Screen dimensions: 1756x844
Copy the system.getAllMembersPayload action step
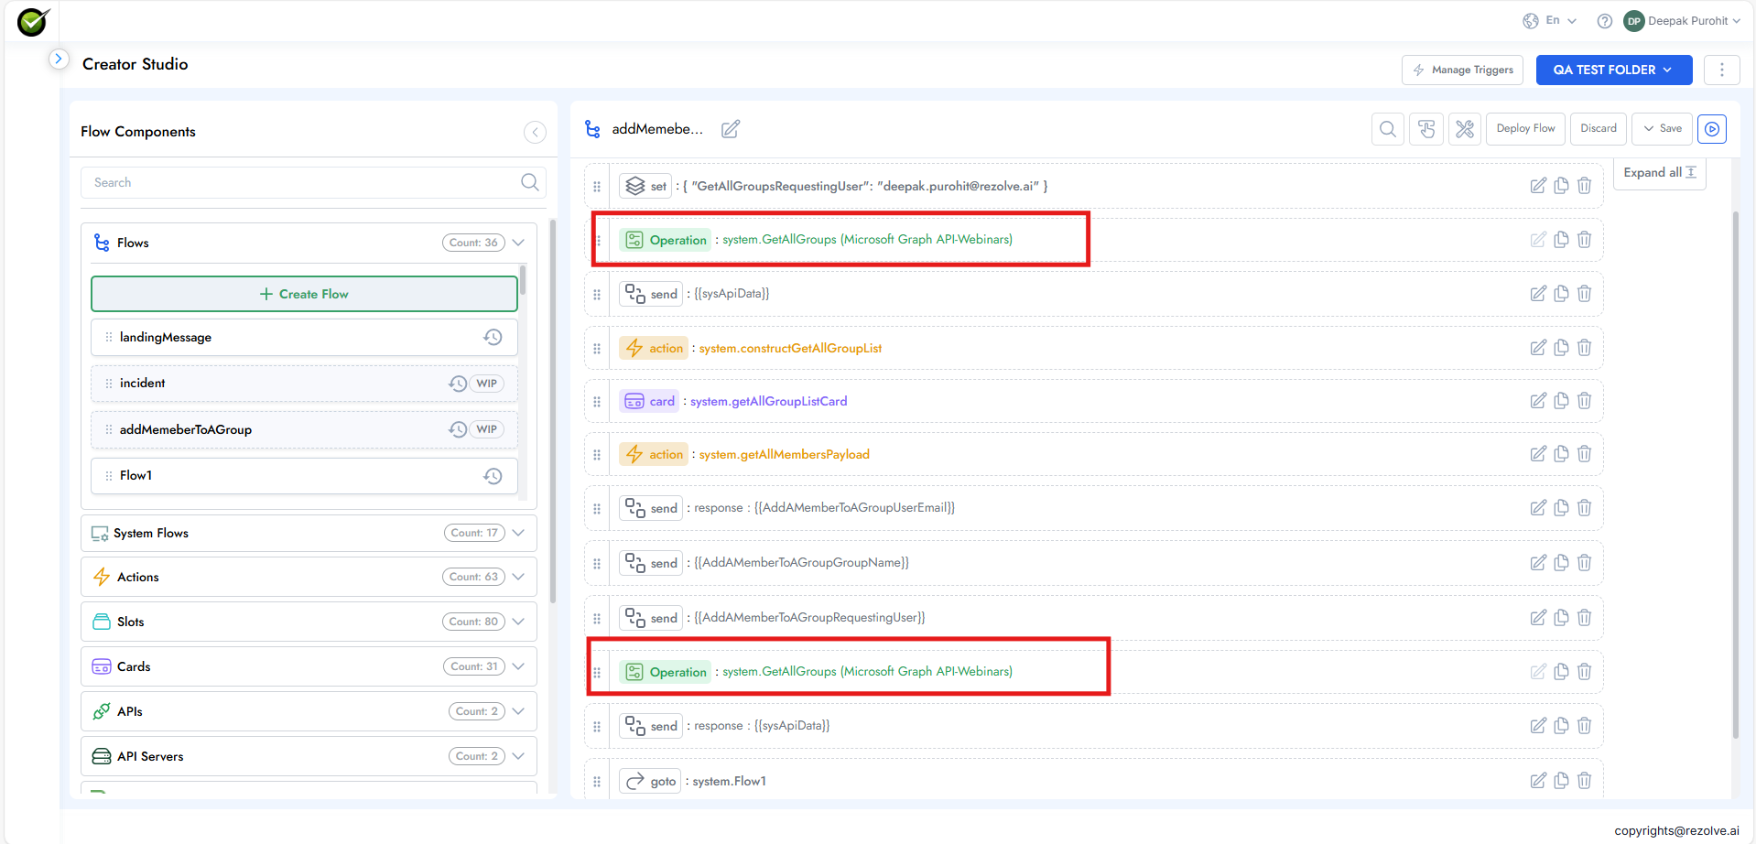tap(1561, 453)
